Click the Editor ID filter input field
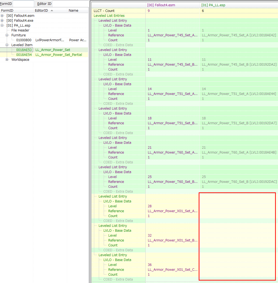Screen dimensions: 278x283 70,4
